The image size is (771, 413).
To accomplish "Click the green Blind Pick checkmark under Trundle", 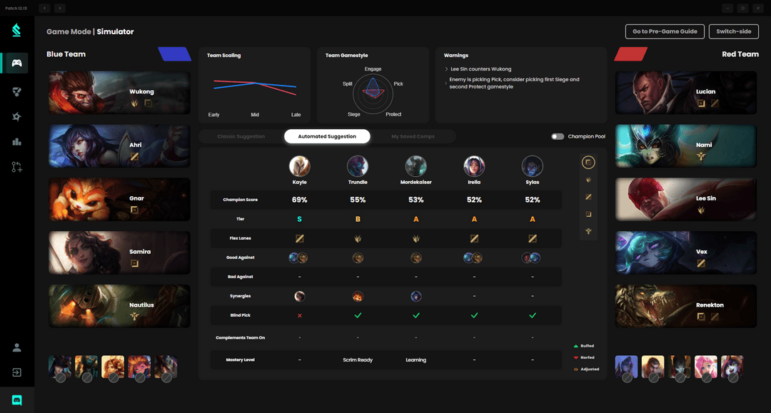I will tap(358, 315).
